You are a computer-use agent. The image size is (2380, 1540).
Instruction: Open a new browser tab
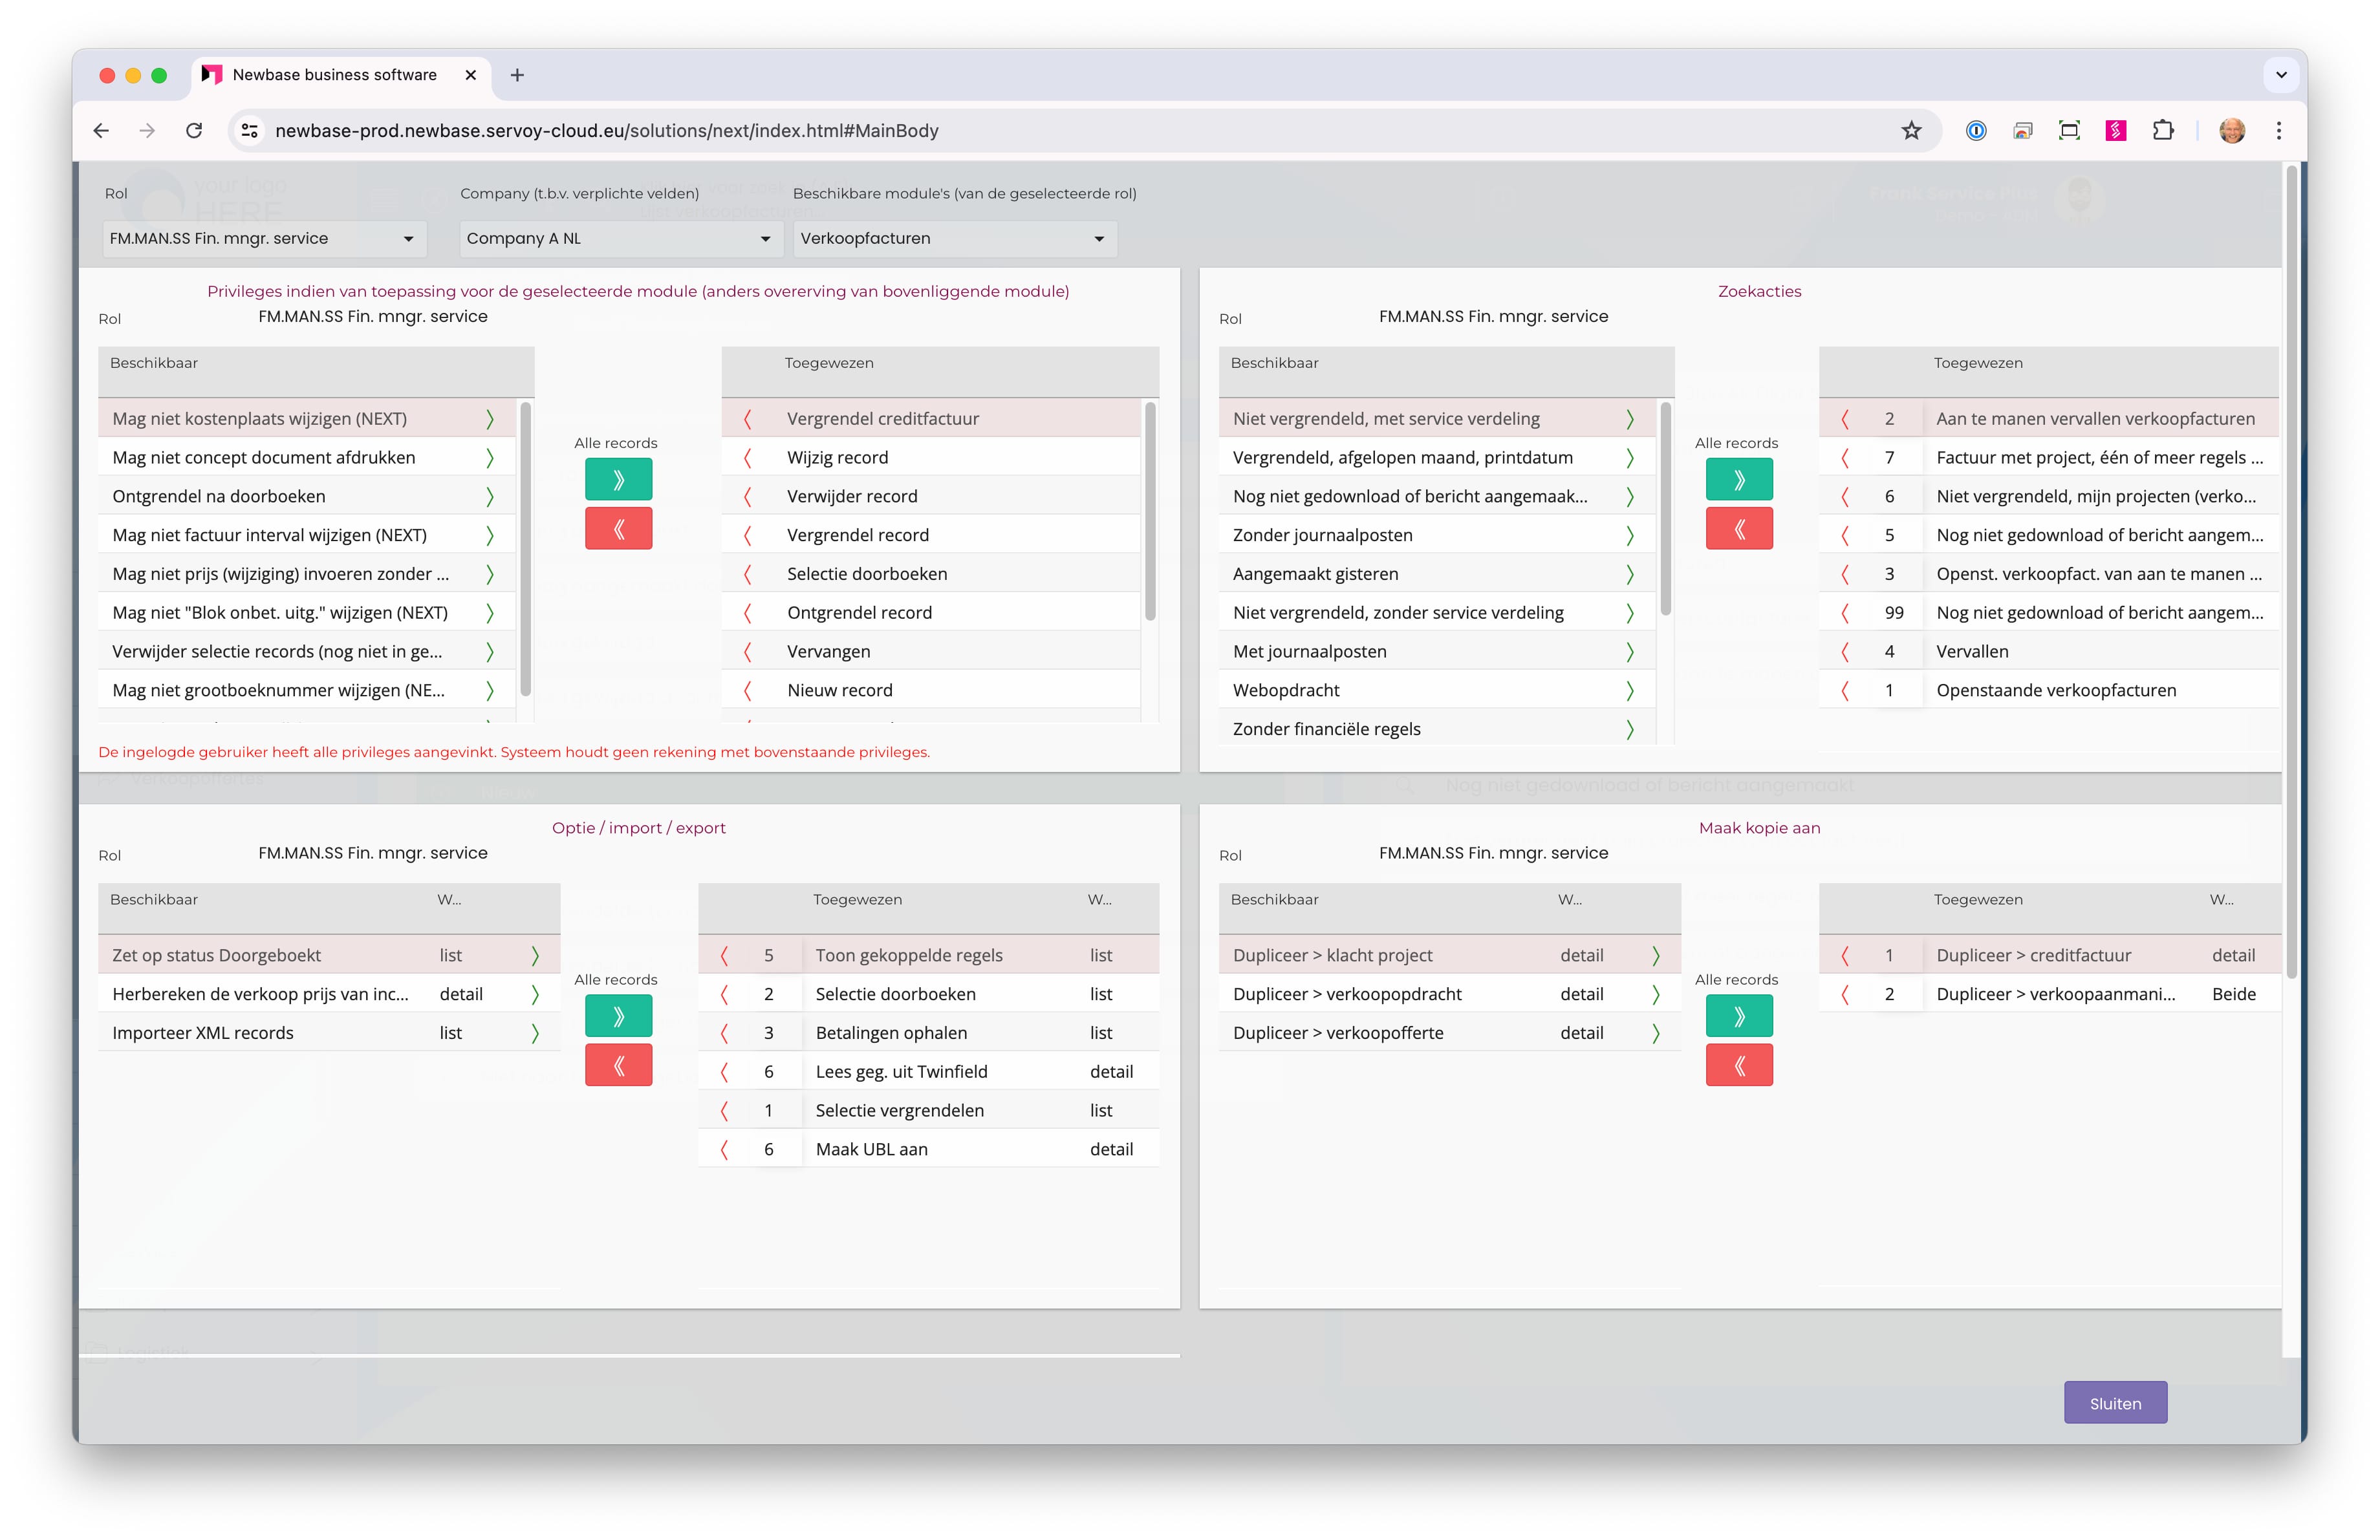click(x=517, y=75)
